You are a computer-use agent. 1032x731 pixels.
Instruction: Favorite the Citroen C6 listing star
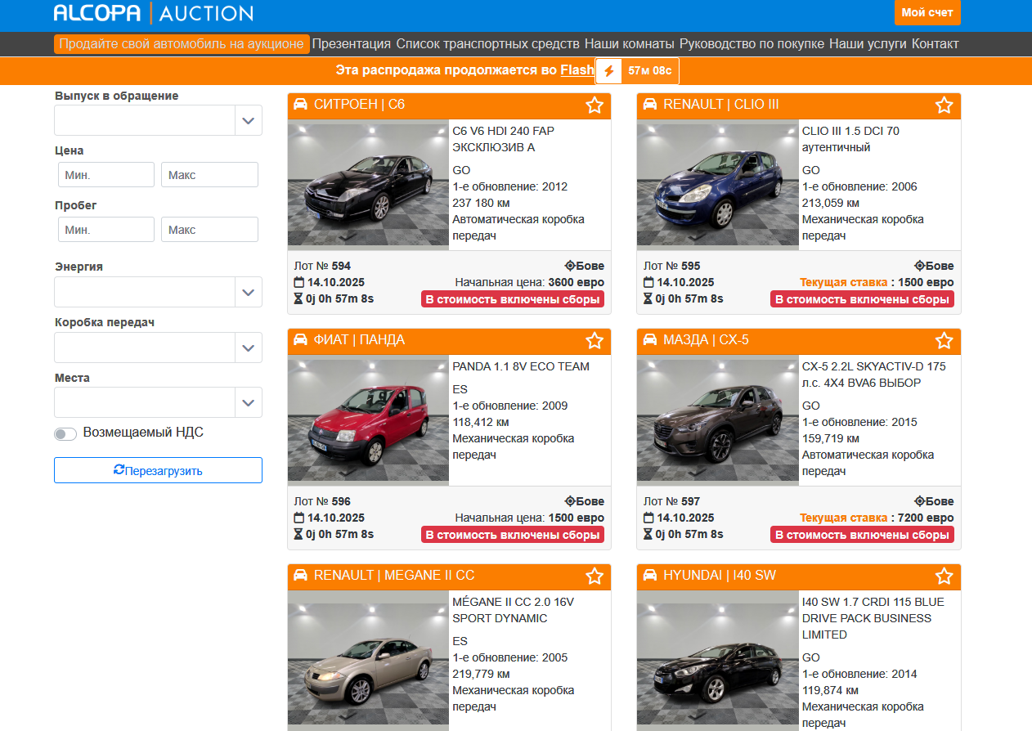coord(595,105)
